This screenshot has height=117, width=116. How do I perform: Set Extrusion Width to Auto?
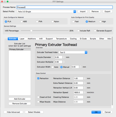coord(53,67)
